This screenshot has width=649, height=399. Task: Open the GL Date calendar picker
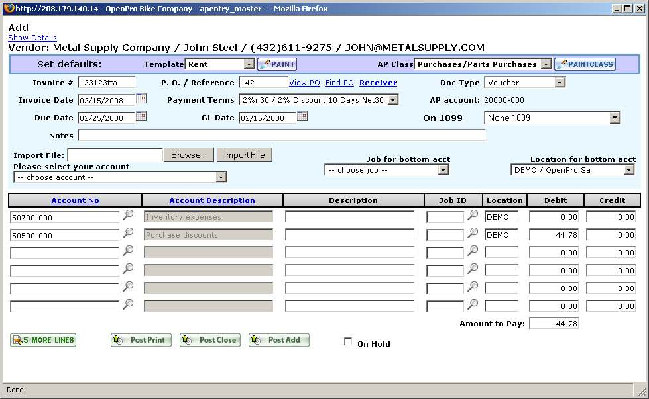point(302,116)
